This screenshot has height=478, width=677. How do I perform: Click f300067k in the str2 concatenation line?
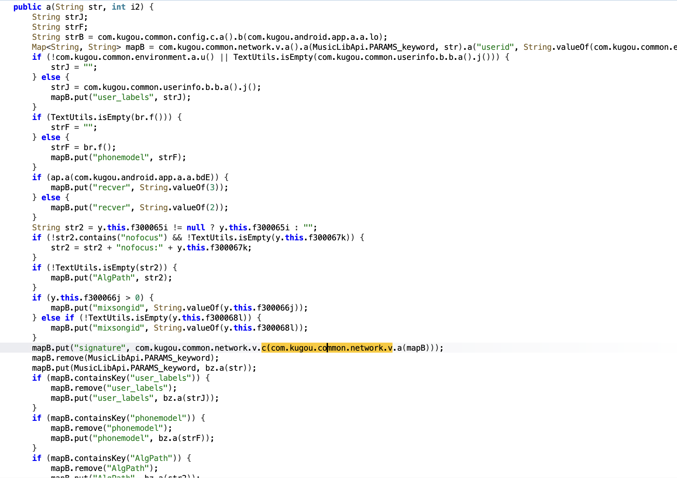[228, 248]
